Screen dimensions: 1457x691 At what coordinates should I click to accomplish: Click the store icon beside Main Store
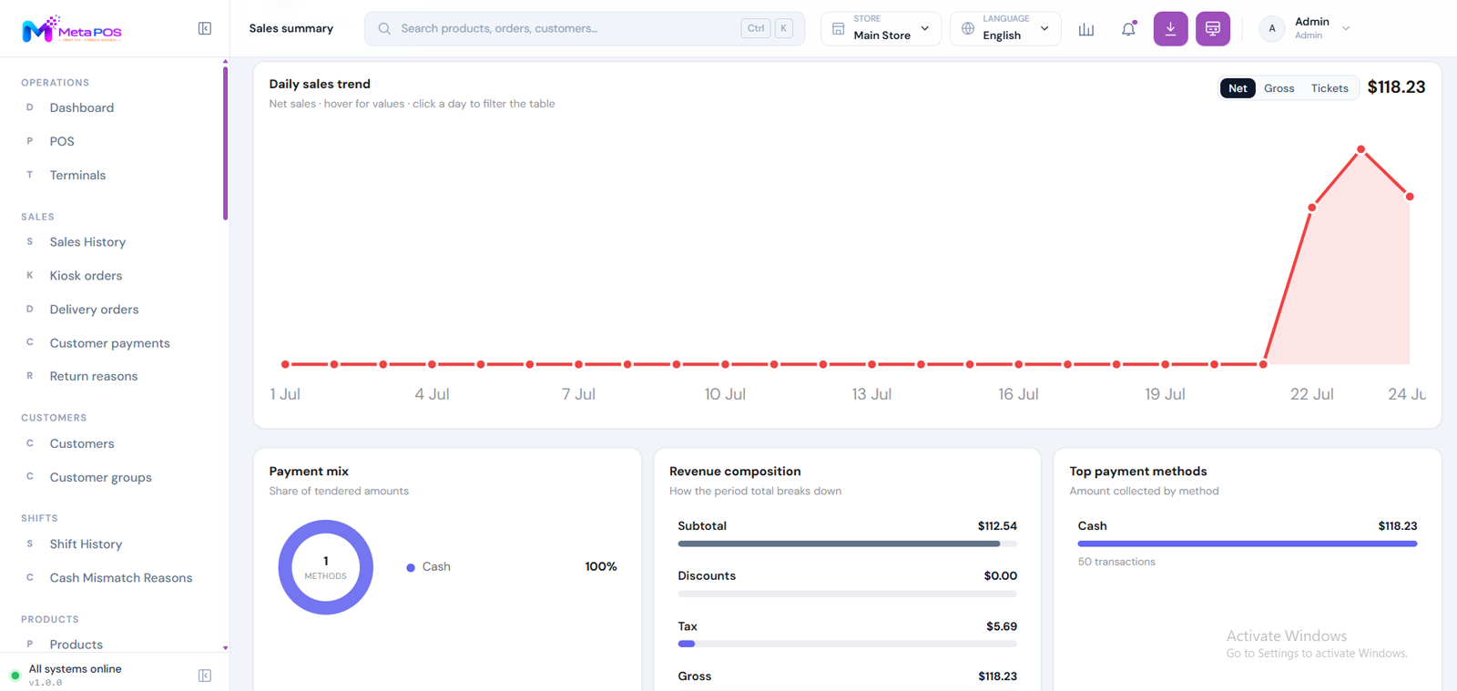coord(839,29)
